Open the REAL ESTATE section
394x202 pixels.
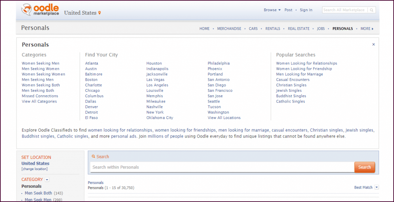pos(299,28)
